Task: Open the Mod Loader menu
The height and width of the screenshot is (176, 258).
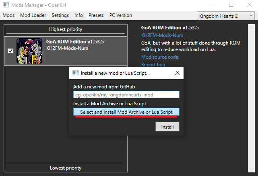Action: click(33, 15)
